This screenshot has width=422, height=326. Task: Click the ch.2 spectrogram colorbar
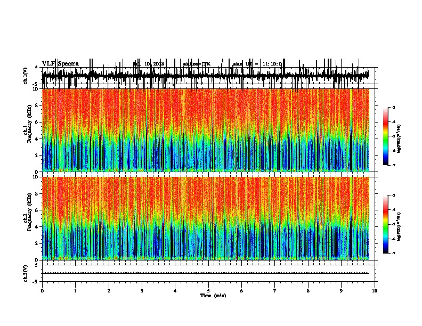tap(386, 224)
